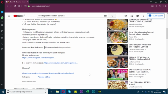
Task: Open start page tiles icon in toolbar
Action: [x=19, y=6]
